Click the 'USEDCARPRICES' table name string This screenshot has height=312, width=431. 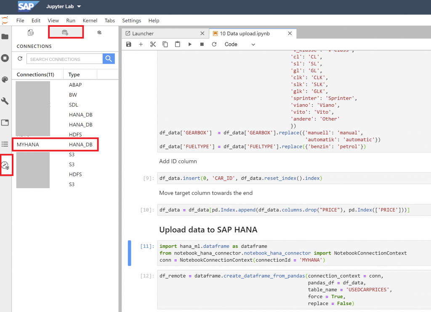[x=368, y=289]
